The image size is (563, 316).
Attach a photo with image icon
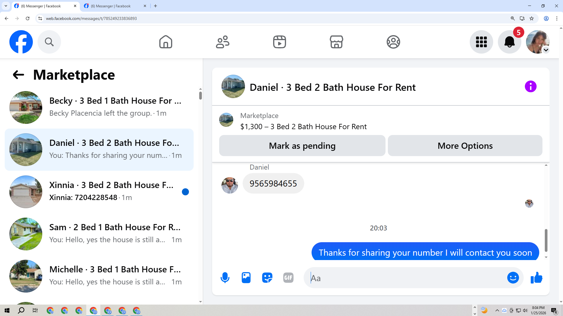pyautogui.click(x=246, y=278)
